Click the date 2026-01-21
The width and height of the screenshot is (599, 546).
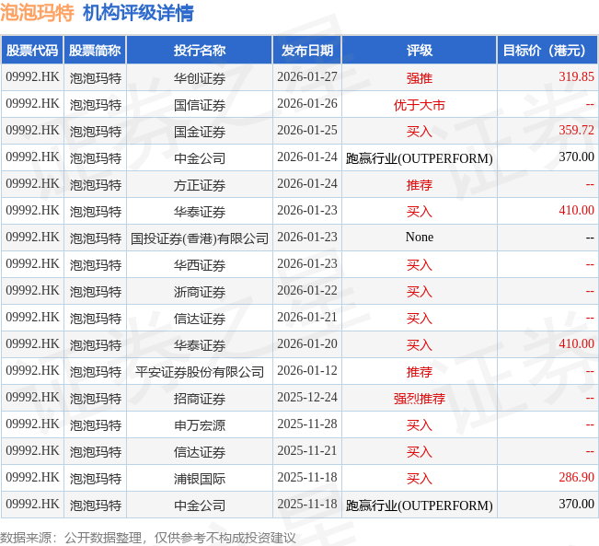(x=307, y=318)
